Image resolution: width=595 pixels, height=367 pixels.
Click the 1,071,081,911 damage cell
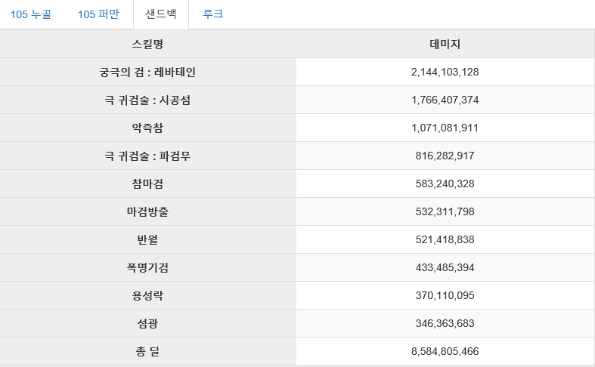pyautogui.click(x=445, y=128)
